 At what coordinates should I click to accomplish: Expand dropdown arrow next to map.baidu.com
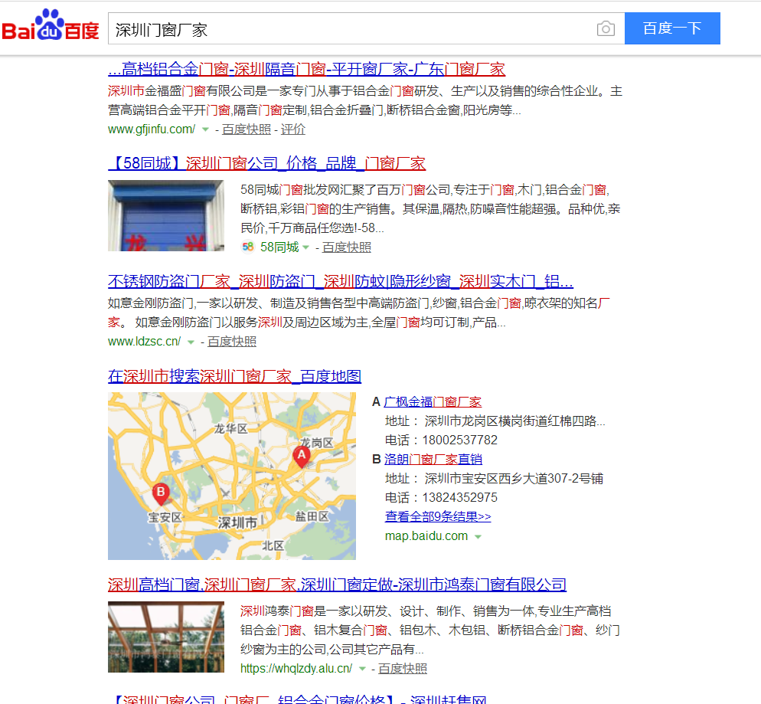click(x=478, y=537)
